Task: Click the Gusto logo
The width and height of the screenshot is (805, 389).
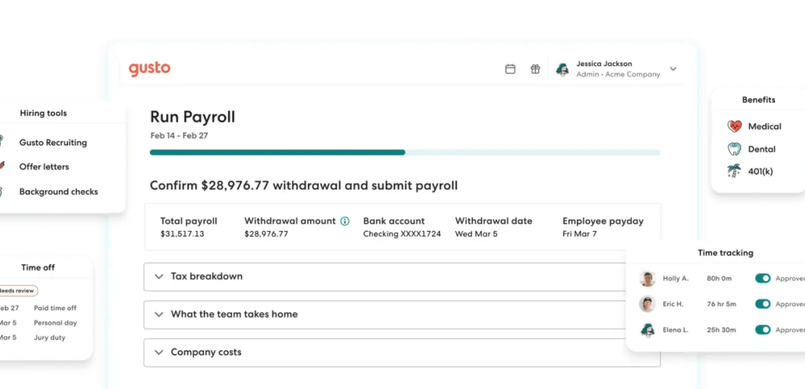Action: [x=149, y=69]
